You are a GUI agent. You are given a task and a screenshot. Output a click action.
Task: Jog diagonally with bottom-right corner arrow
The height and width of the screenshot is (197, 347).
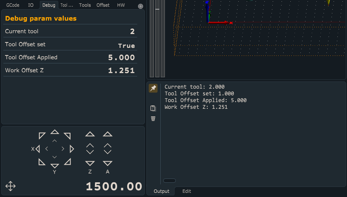pyautogui.click(x=68, y=162)
